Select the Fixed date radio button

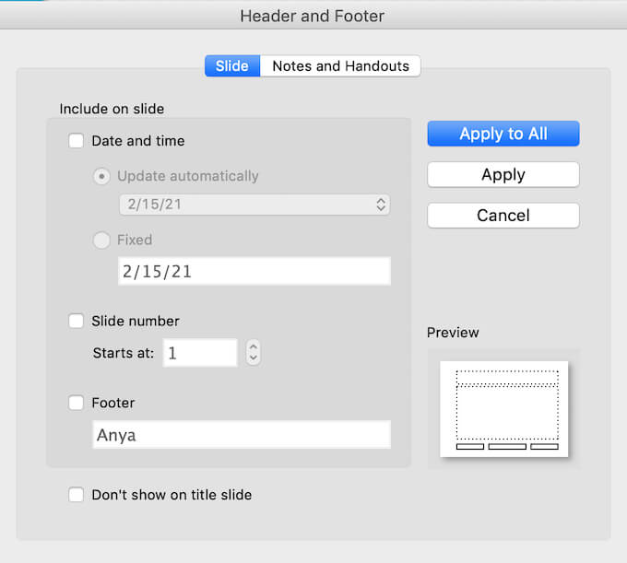(101, 240)
